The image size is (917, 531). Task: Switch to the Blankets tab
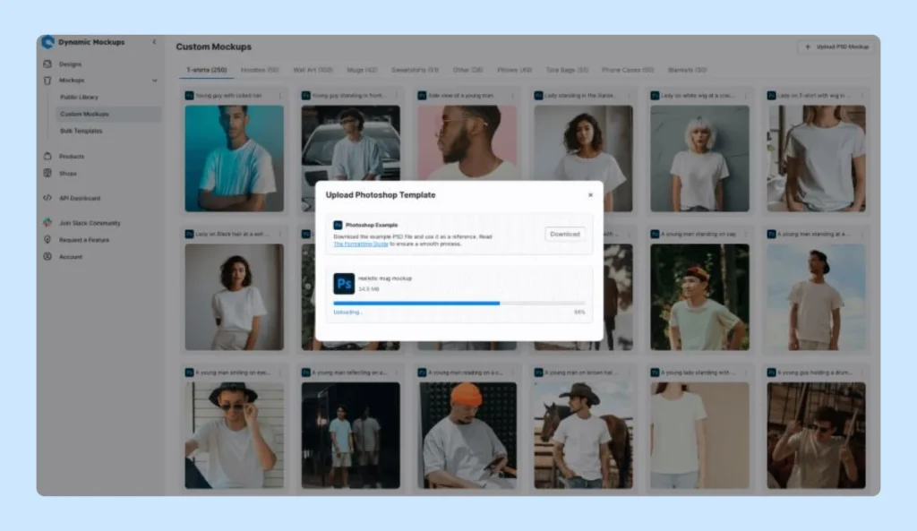point(687,70)
